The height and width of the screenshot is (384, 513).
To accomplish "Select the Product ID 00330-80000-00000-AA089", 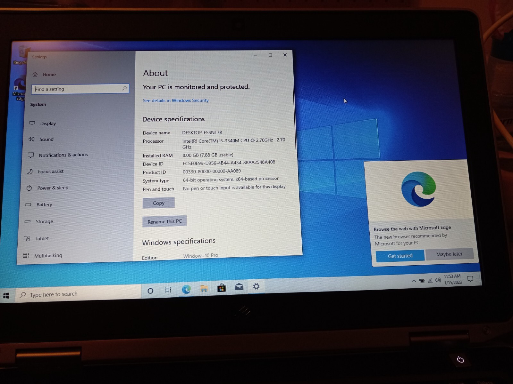I will (x=212, y=171).
